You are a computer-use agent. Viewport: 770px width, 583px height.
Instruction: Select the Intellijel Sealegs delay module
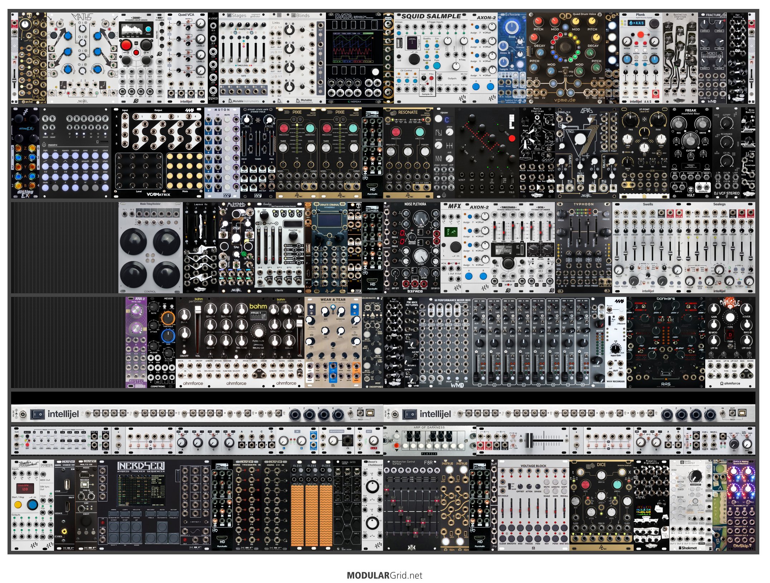pyautogui.click(x=719, y=248)
